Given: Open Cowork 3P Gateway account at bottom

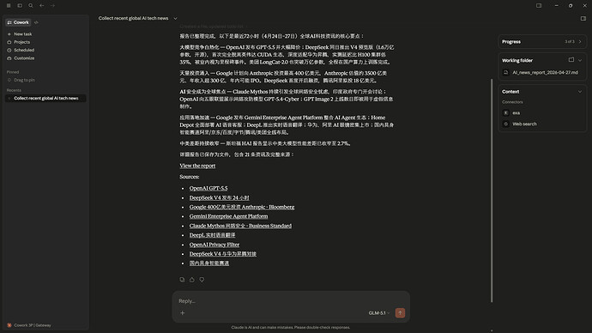Looking at the screenshot, I should point(29,325).
